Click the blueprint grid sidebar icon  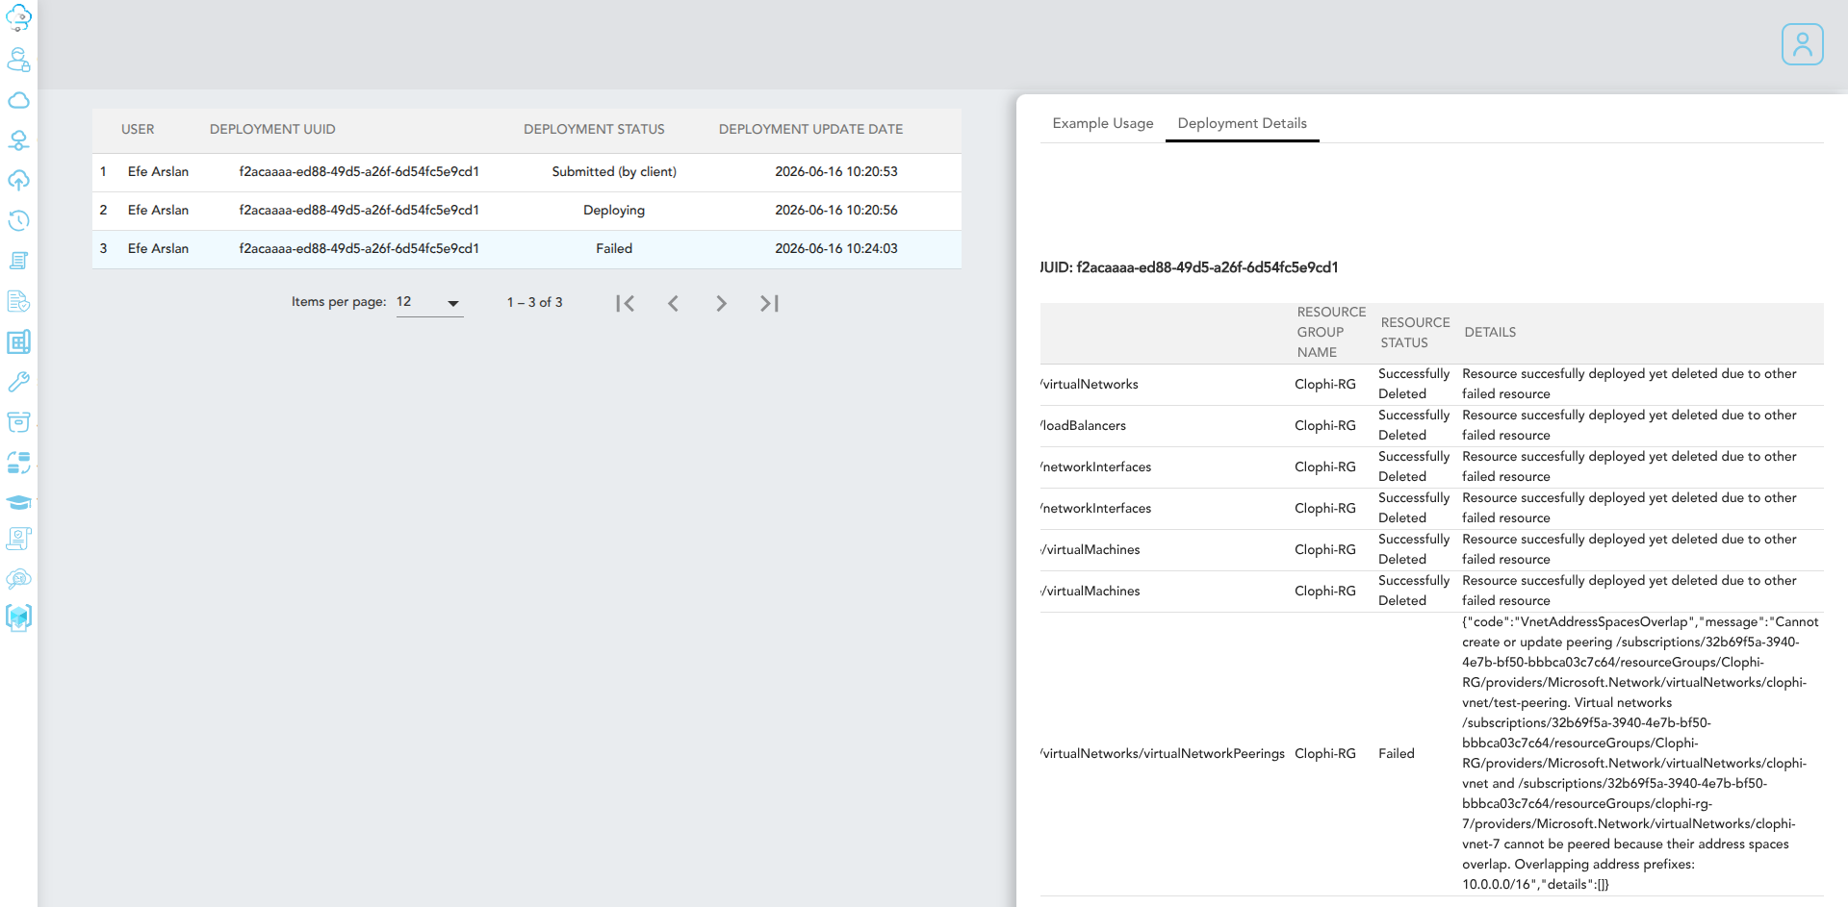pyautogui.click(x=18, y=341)
